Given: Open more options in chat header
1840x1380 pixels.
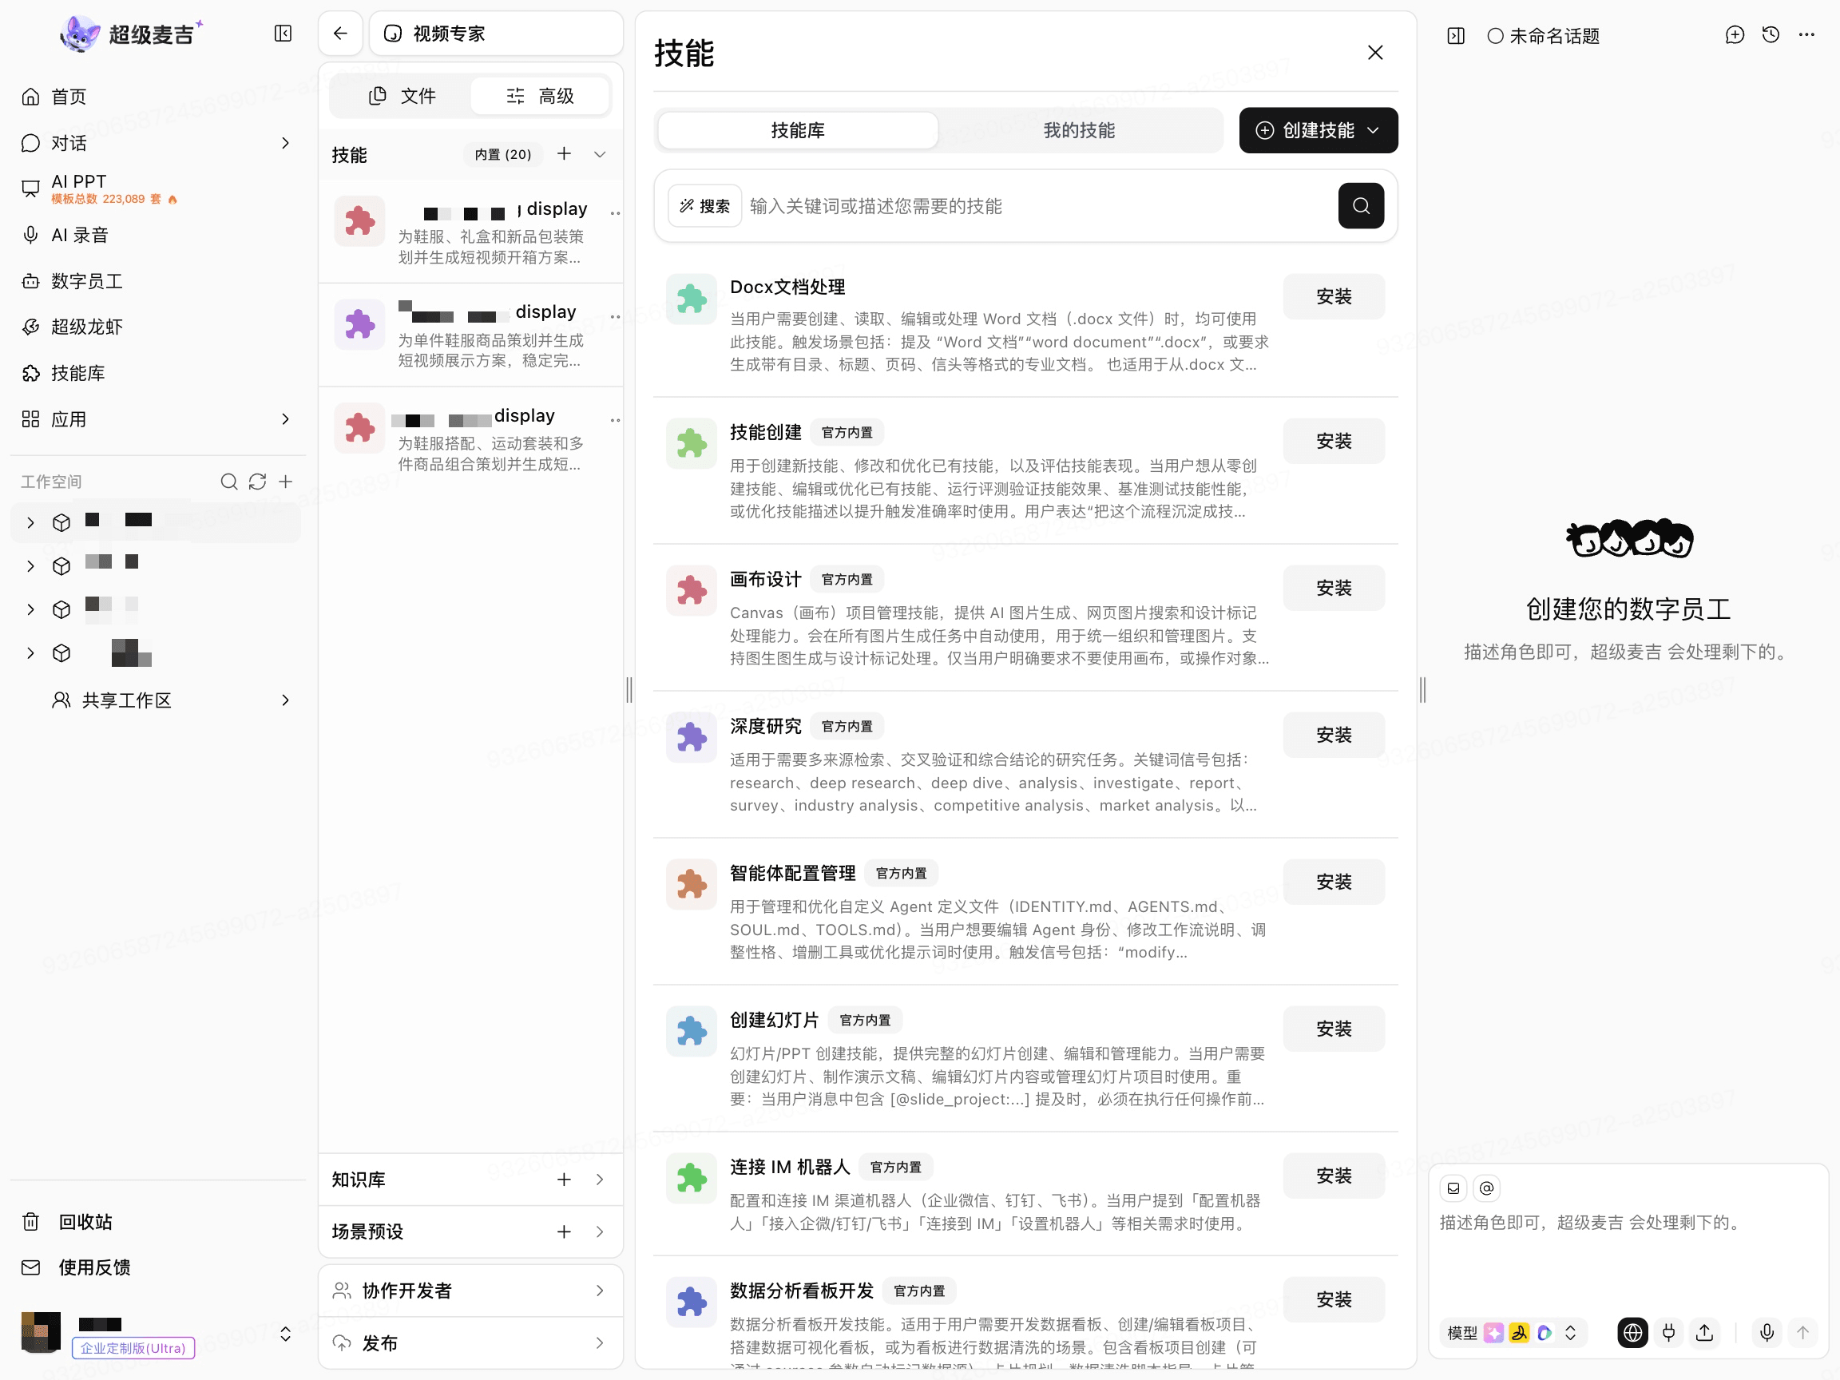Looking at the screenshot, I should tap(1806, 35).
